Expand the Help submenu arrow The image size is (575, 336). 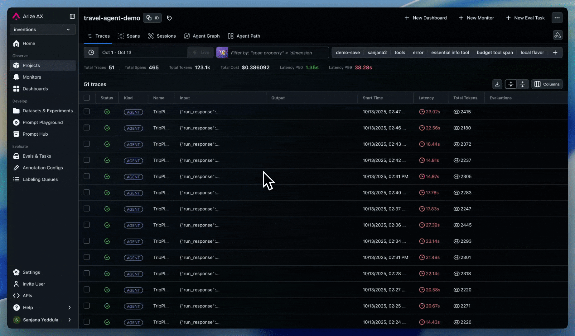[x=70, y=308]
